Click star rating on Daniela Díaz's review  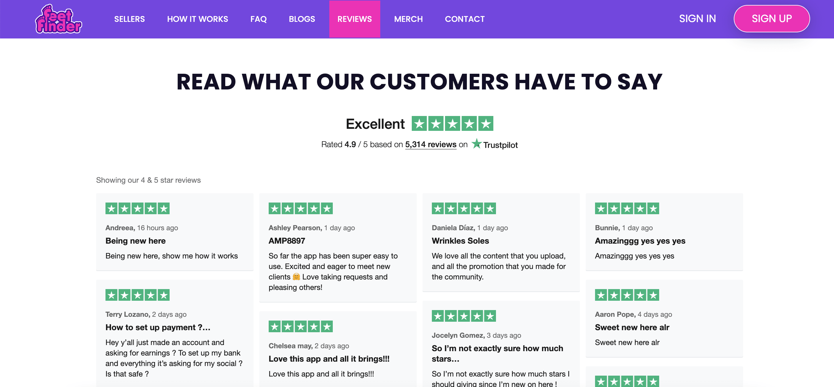pos(464,209)
